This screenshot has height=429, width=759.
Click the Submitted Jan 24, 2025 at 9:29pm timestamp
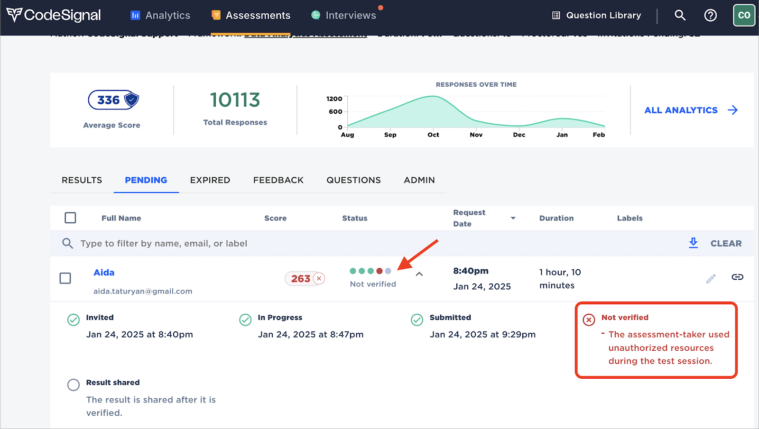[482, 334]
